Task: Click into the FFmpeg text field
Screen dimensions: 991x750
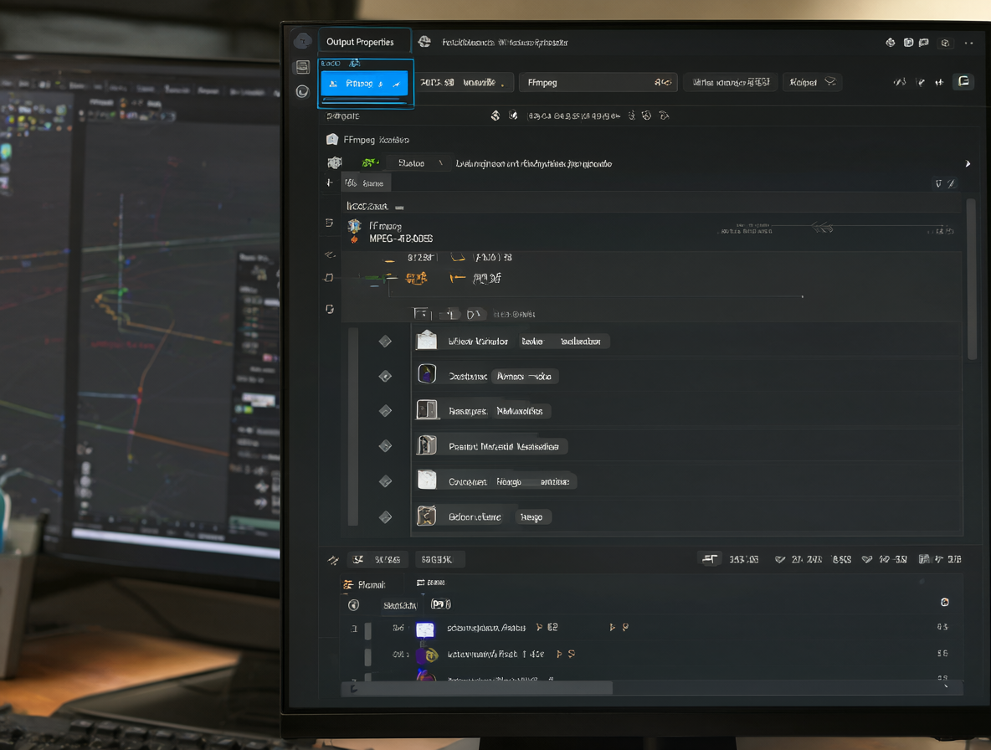Action: click(598, 83)
